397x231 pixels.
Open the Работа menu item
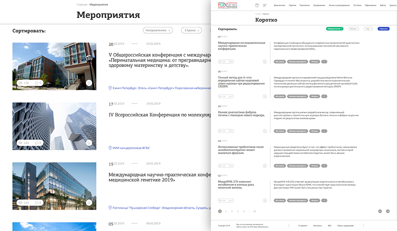pyautogui.click(x=383, y=5)
